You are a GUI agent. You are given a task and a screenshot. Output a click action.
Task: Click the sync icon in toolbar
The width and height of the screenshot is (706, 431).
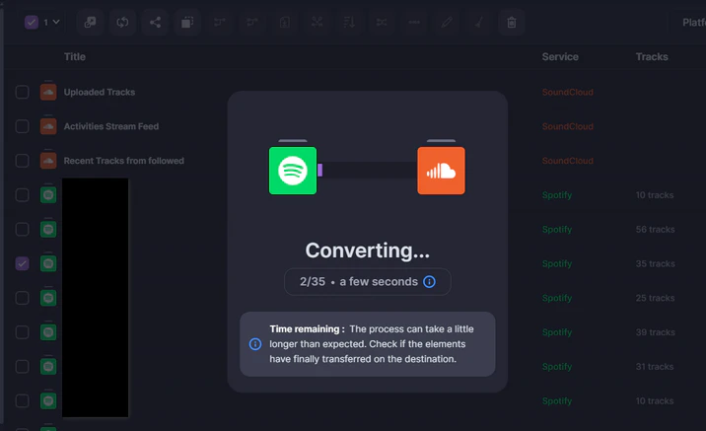point(122,22)
